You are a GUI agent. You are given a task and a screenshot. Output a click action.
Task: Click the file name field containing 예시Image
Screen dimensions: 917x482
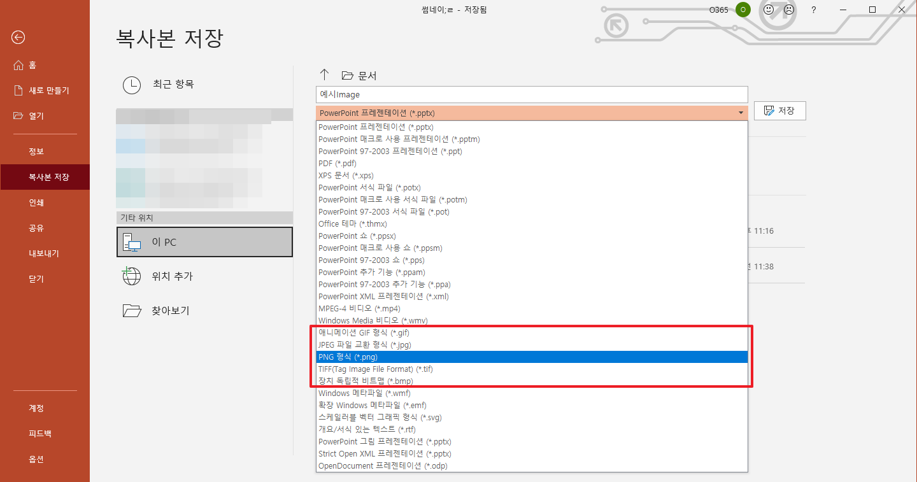point(532,94)
